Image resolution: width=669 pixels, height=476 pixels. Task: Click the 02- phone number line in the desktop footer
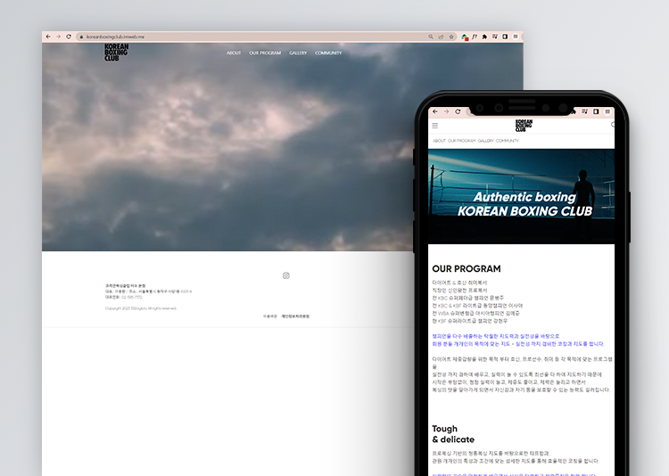[x=124, y=298]
